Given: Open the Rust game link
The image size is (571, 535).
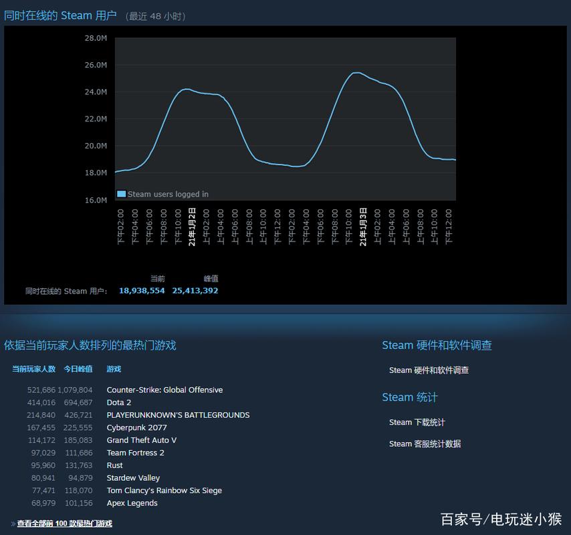Looking at the screenshot, I should (115, 465).
